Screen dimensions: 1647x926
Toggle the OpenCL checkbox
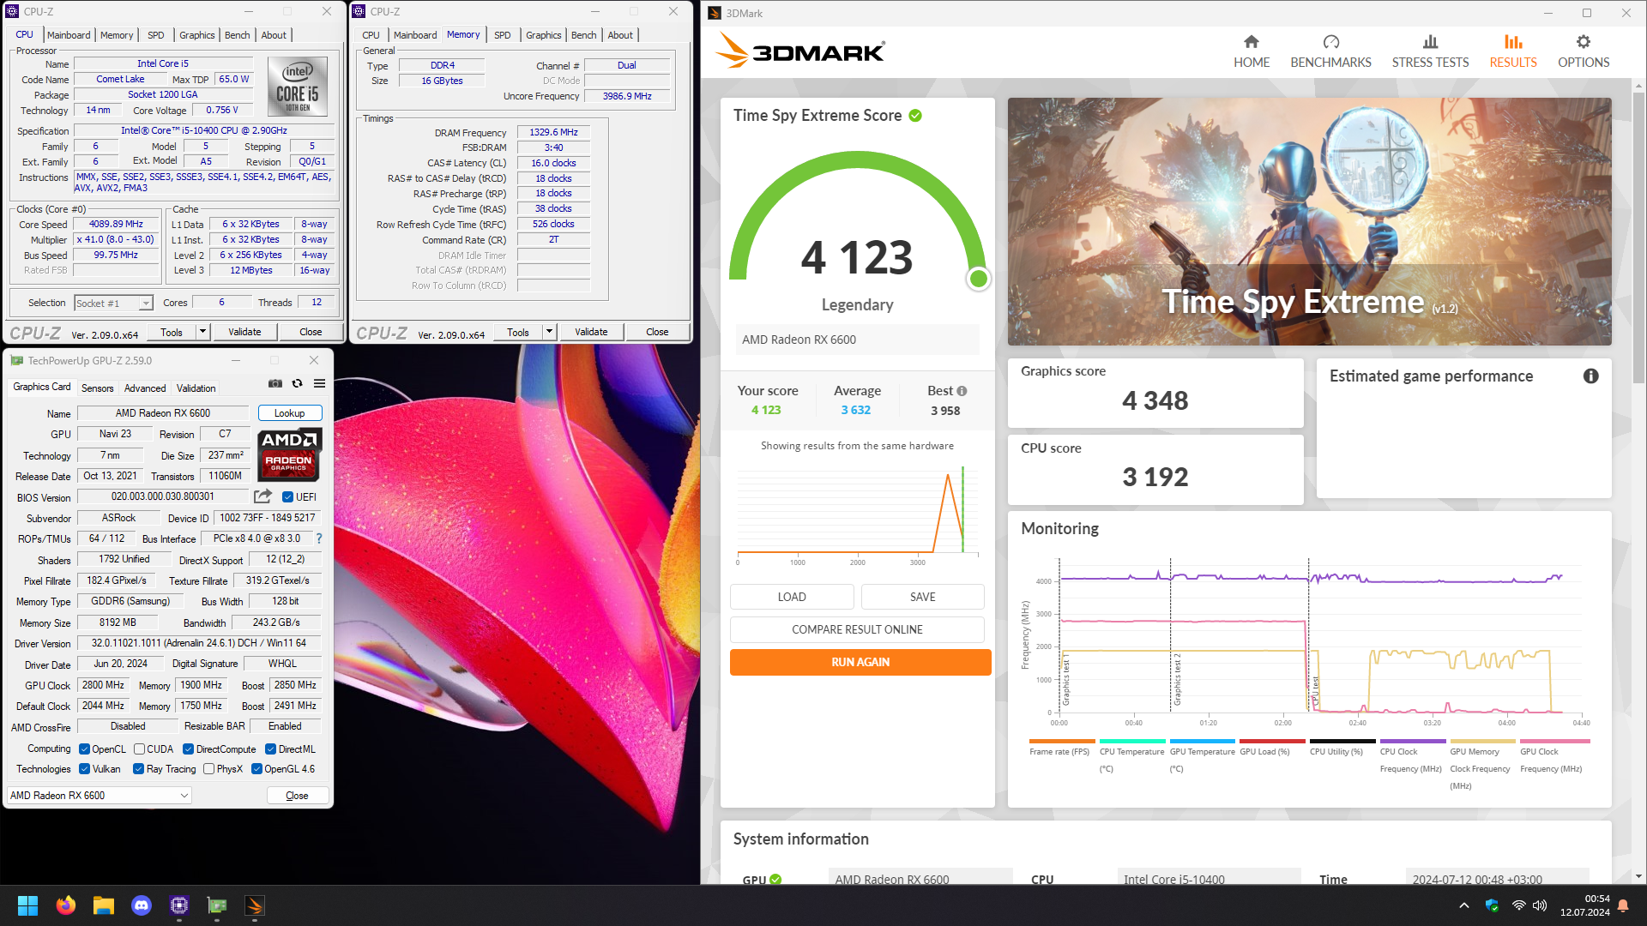point(84,749)
